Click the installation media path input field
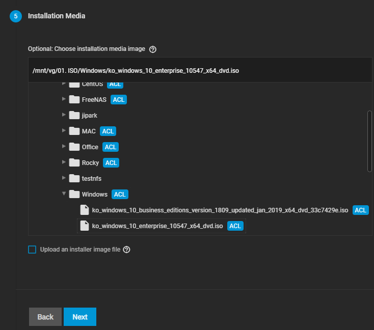The height and width of the screenshot is (330, 374). pos(200,71)
